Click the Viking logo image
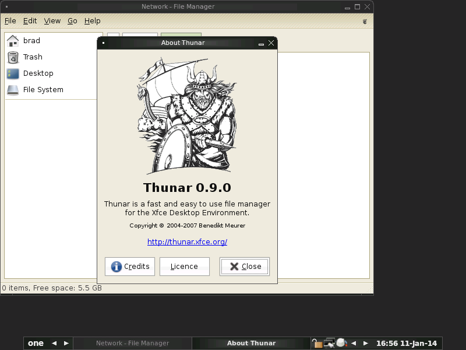Viewport: 466px width, 350px height. click(187, 116)
